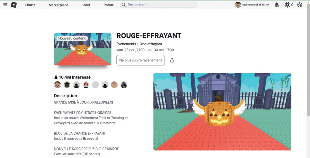Open the notifications bell
The height and width of the screenshot is (158, 310).
(277, 5)
